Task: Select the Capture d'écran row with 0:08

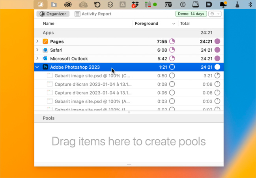Action: (129, 84)
